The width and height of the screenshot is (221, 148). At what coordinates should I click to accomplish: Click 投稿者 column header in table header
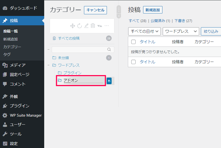pos(178,42)
